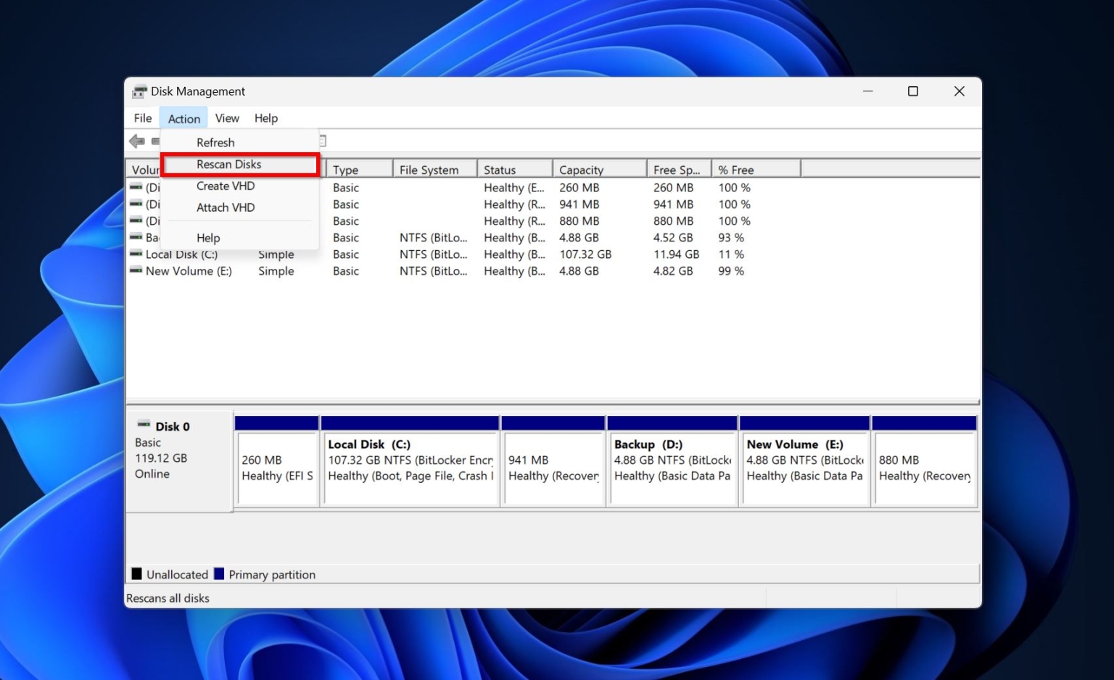Select Rescan Disks from the menu
Screen dimensions: 1114x680
(228, 164)
